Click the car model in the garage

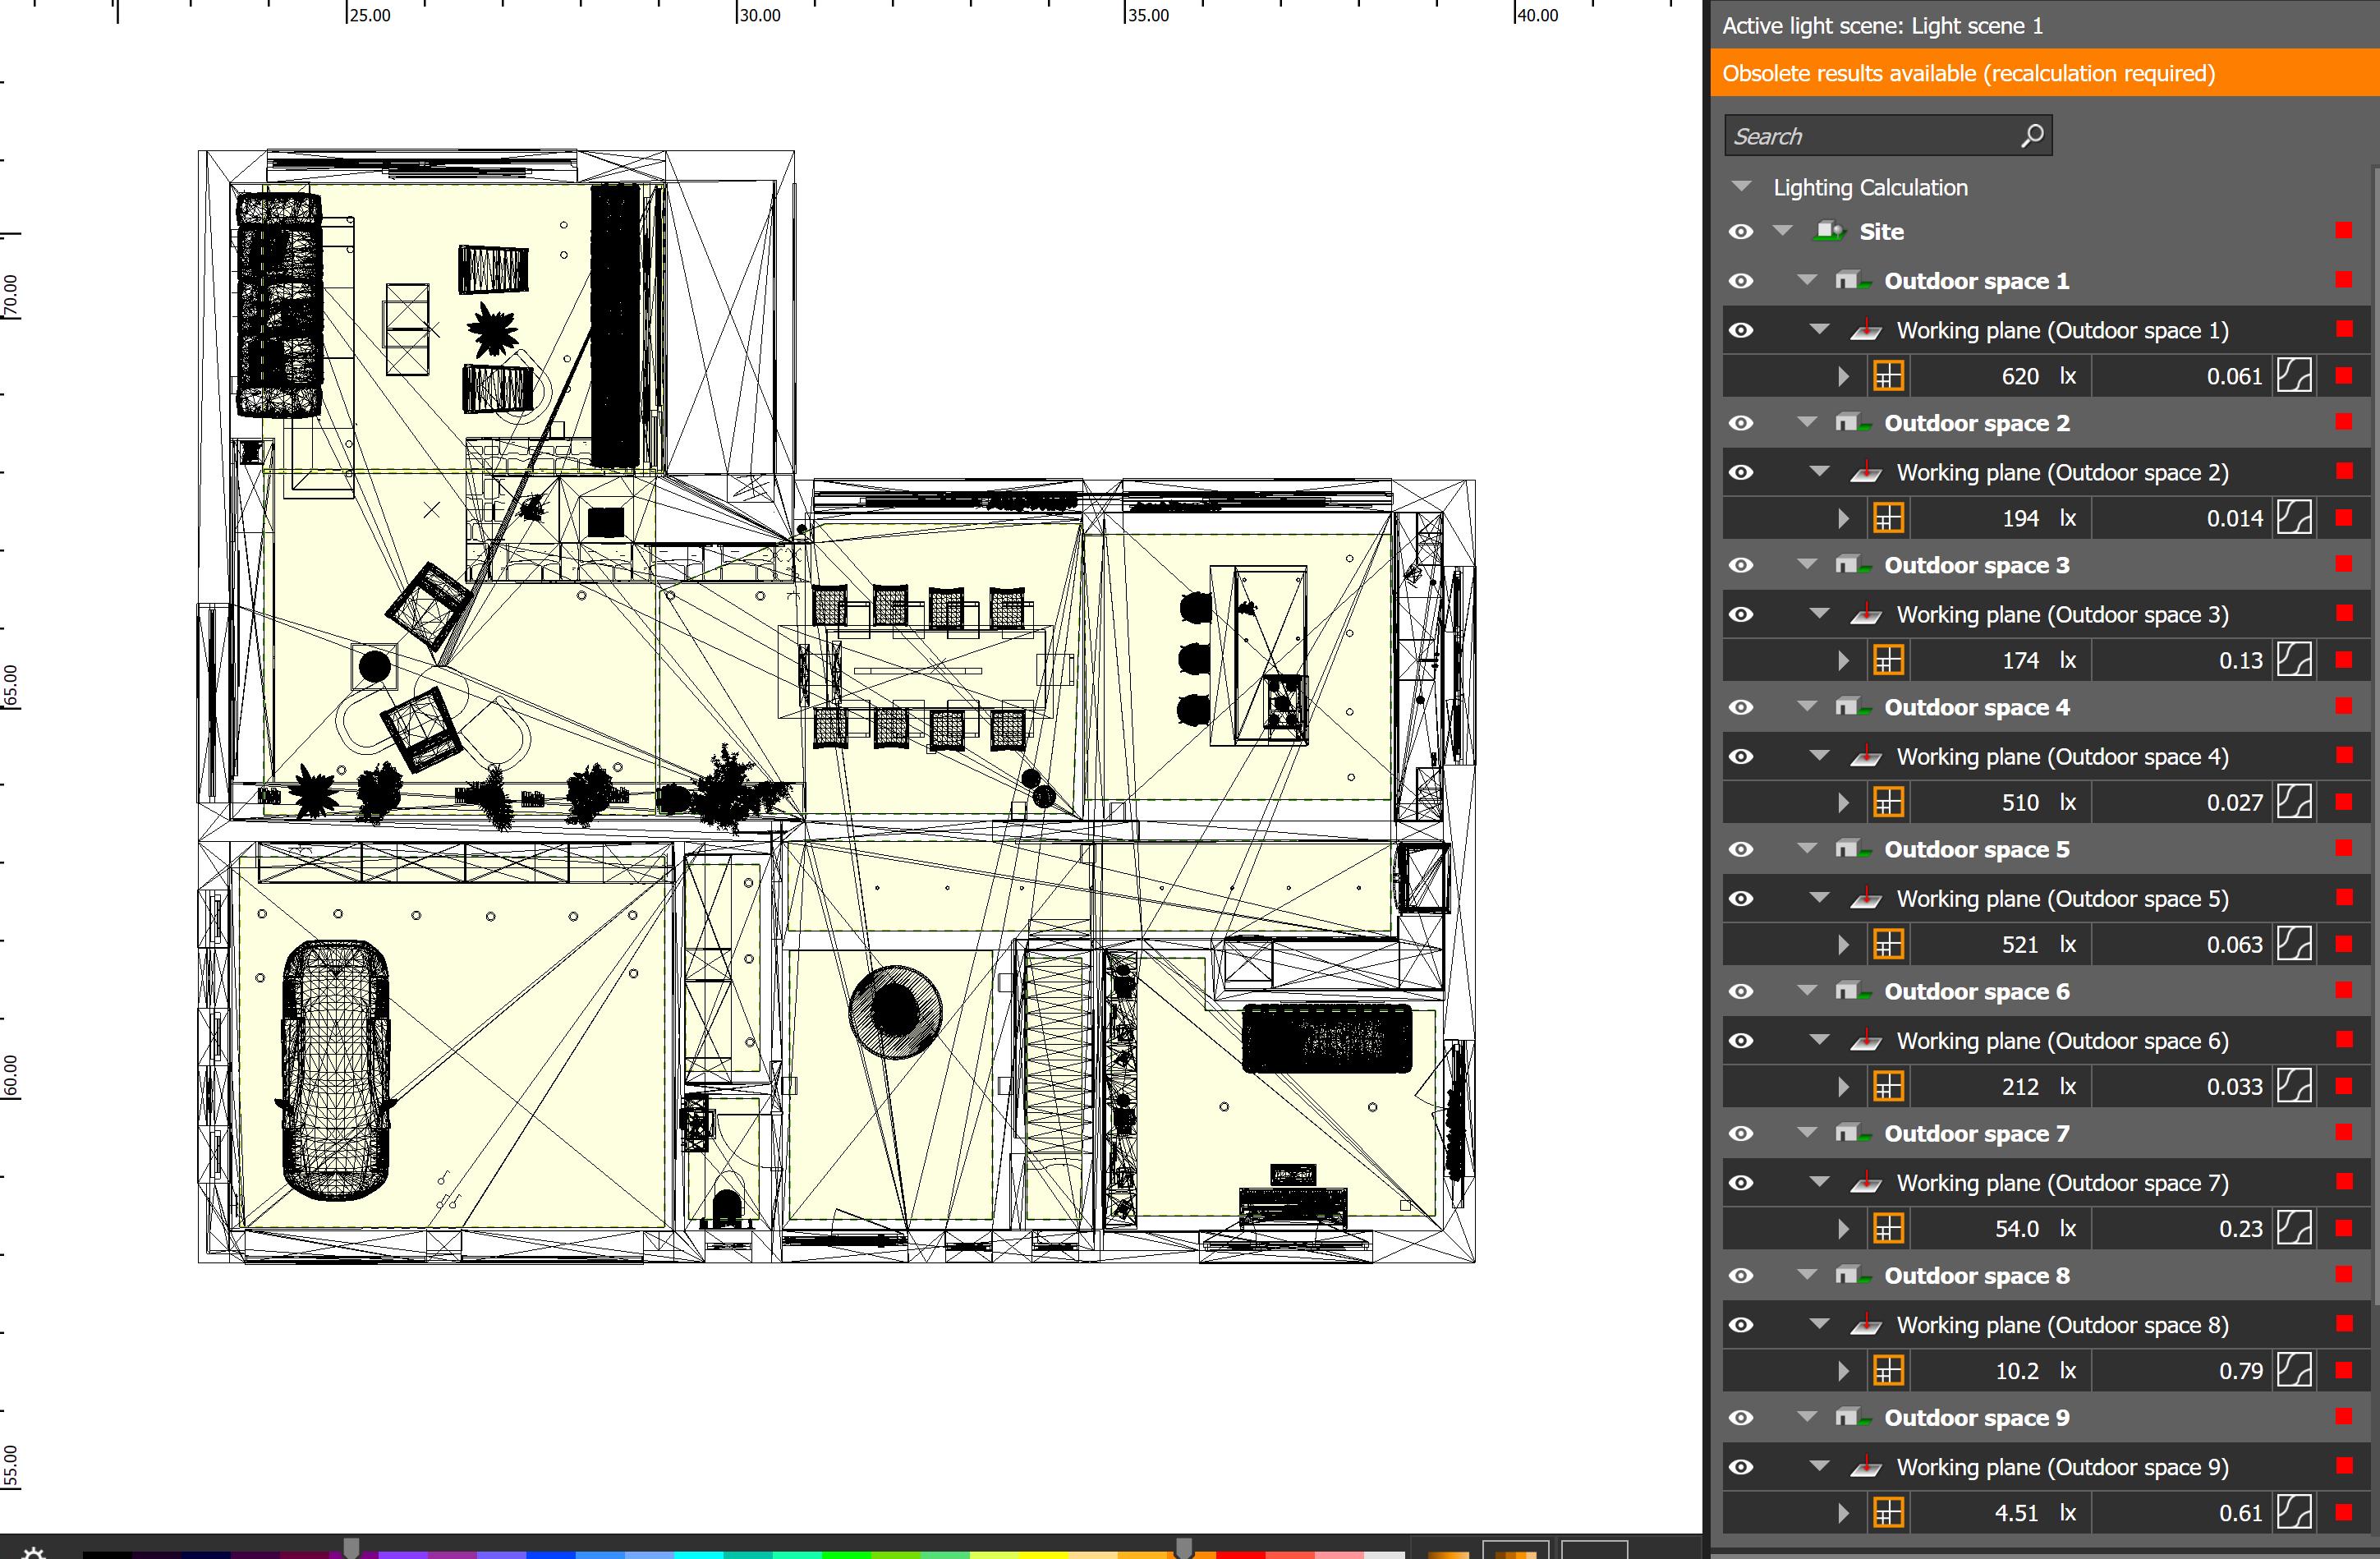coord(335,1069)
